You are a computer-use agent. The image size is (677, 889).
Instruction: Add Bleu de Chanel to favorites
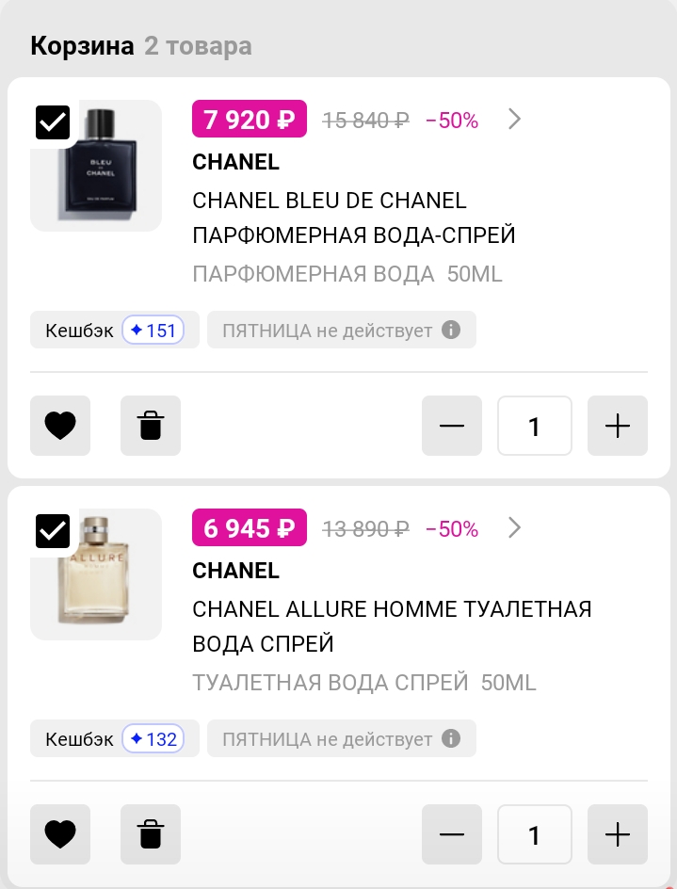60,426
